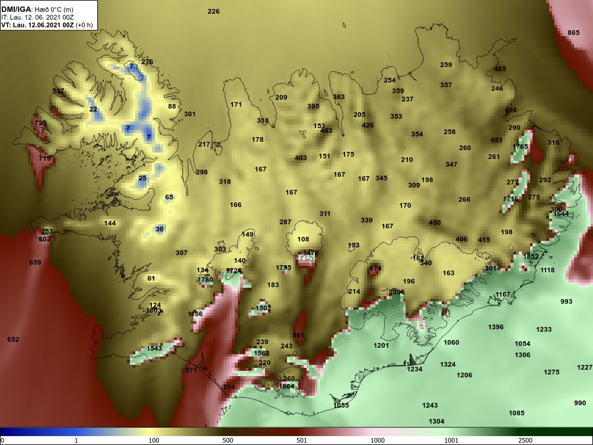
Task: Click the 2096 value on the map
Action: [396, 292]
